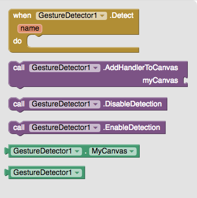Click the empty do slot in the Detect block
The height and width of the screenshot is (198, 197).
click(x=83, y=41)
